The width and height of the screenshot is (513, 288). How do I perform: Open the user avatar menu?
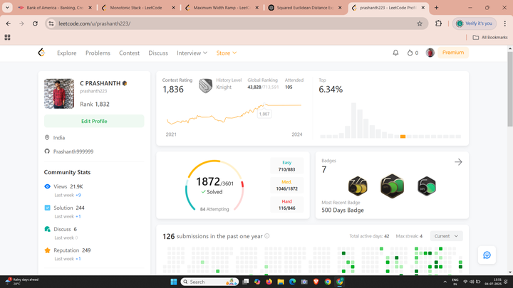(x=430, y=53)
